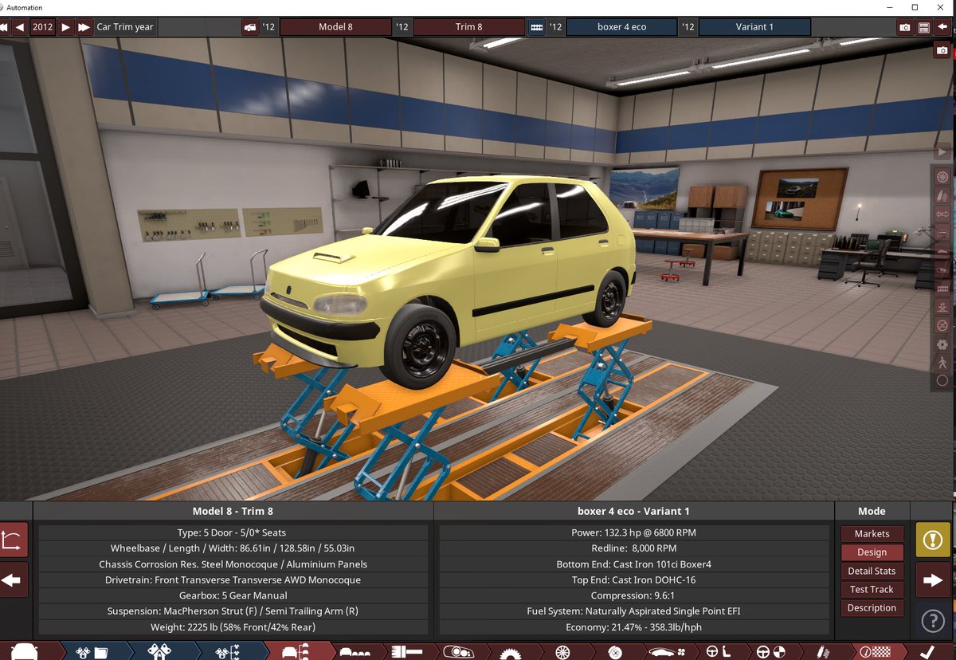Open the engine variant tab with pistons and tree
Screen dimensions: 956x660
228,652
